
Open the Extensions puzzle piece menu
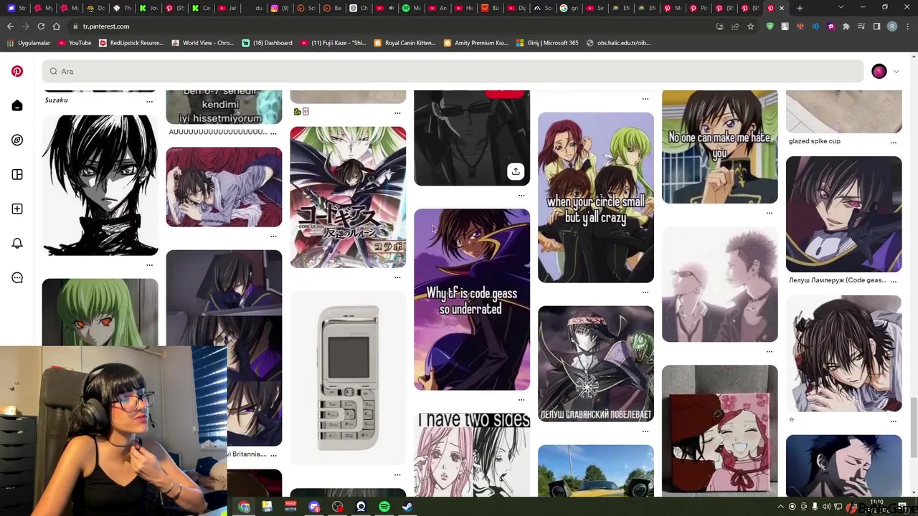pyautogui.click(x=846, y=27)
